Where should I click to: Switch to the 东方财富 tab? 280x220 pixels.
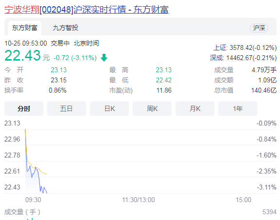25,28
